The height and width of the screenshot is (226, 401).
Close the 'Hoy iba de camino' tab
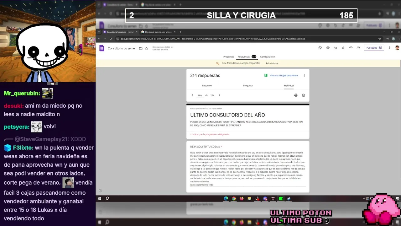pyautogui.click(x=174, y=32)
